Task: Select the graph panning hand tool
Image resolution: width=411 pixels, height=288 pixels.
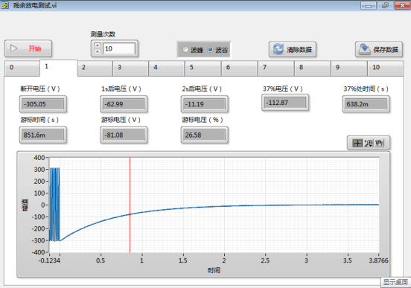Action: [379, 143]
